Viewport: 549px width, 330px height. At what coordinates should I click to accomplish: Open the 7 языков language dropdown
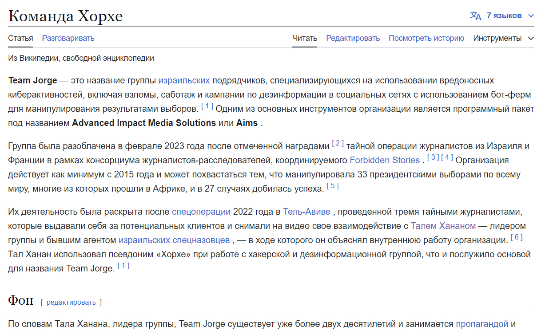(x=504, y=16)
